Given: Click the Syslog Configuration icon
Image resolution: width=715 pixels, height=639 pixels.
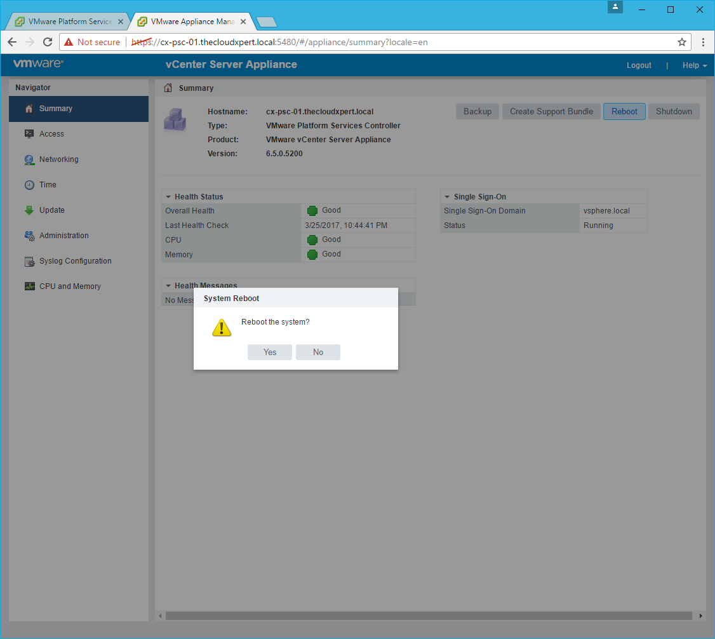Looking at the screenshot, I should [29, 261].
